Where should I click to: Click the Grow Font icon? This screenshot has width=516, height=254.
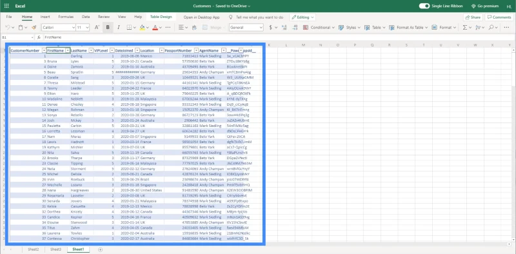pyautogui.click(x=97, y=28)
